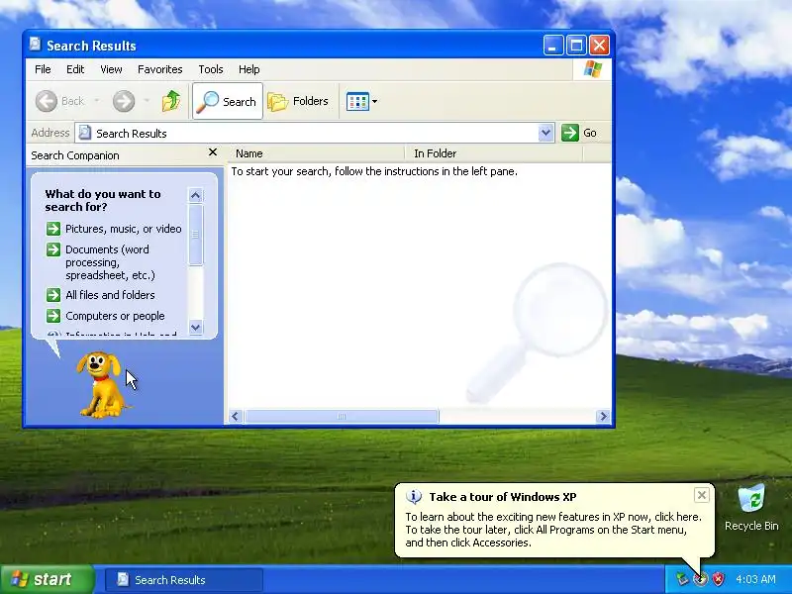Click Search Results window title icon

(x=35, y=45)
